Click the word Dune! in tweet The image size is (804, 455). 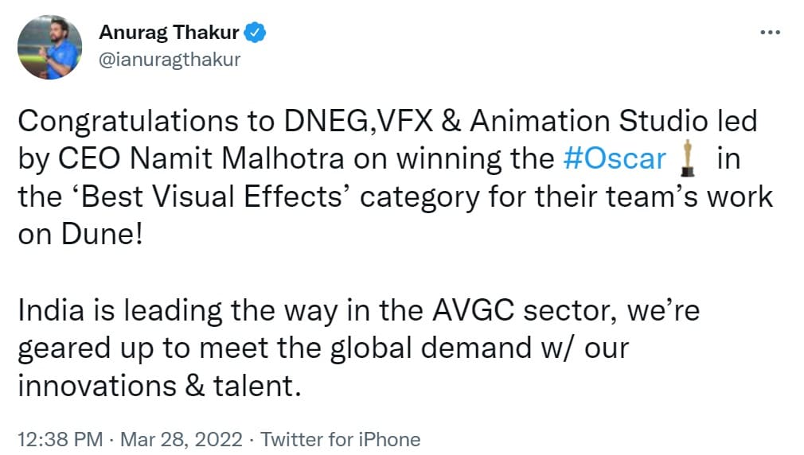102,234
